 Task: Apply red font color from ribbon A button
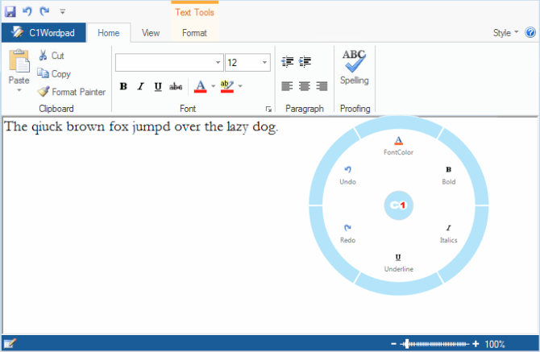pyautogui.click(x=201, y=86)
